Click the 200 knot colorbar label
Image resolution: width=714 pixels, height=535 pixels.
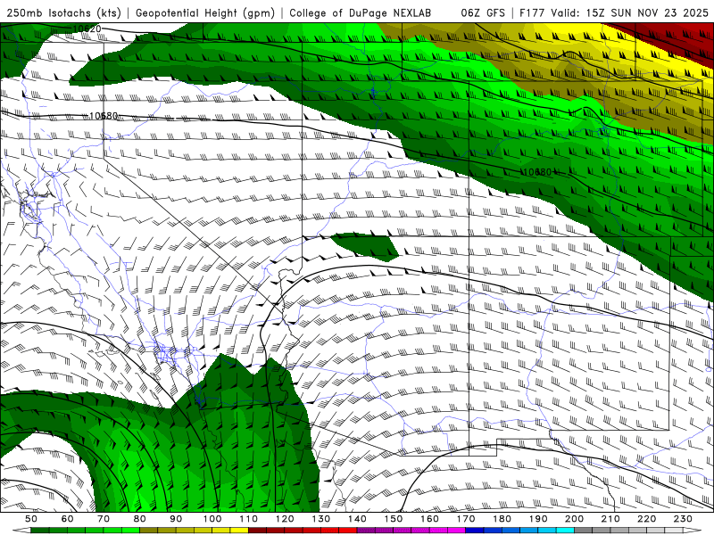point(574,519)
